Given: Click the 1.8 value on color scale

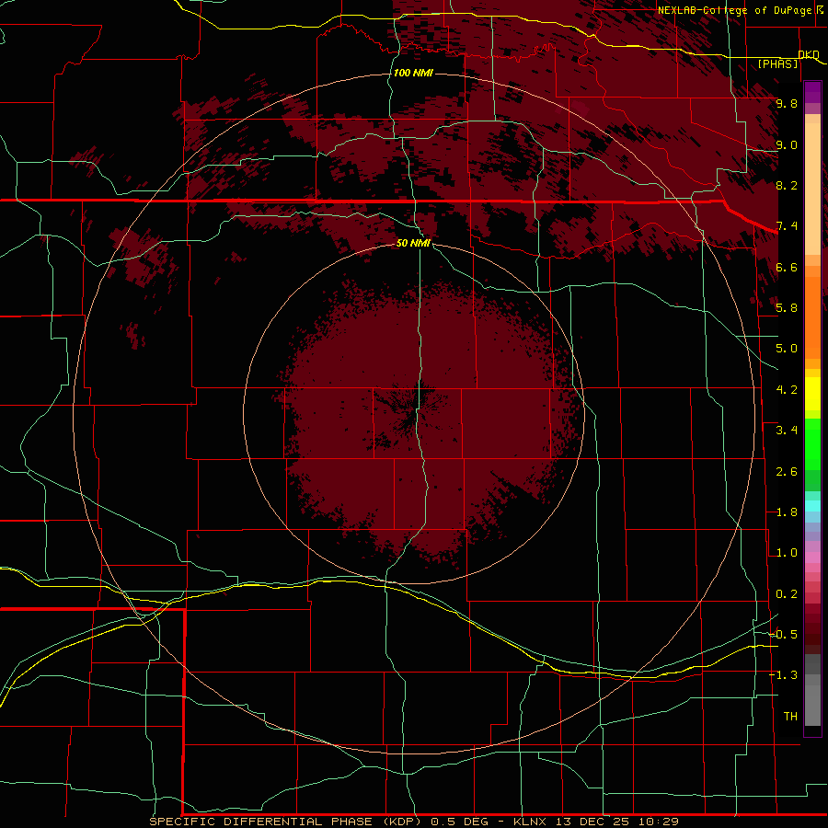Looking at the screenshot, I should (787, 512).
